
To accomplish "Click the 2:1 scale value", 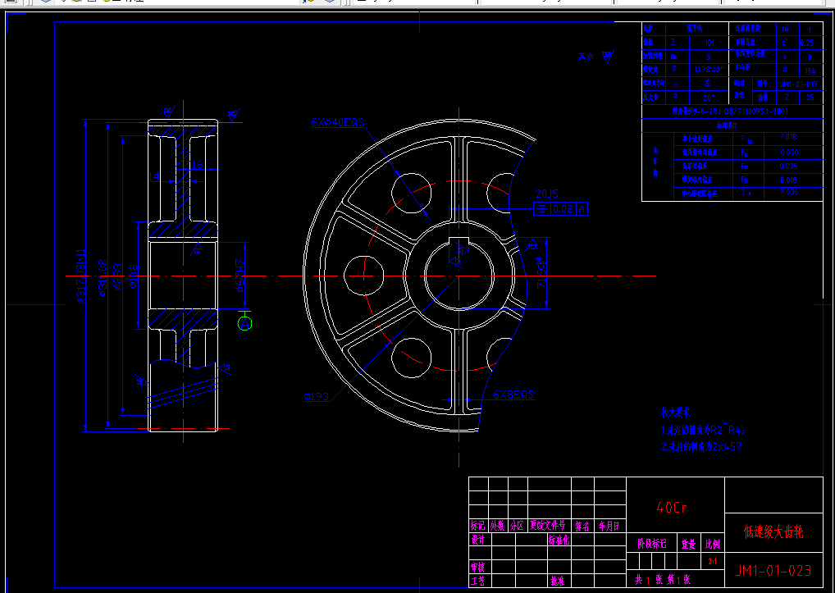I will [x=713, y=561].
